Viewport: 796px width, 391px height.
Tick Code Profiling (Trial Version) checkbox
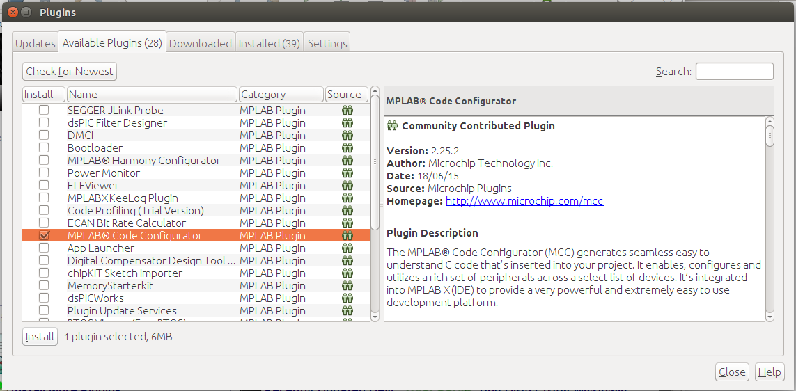click(x=44, y=211)
